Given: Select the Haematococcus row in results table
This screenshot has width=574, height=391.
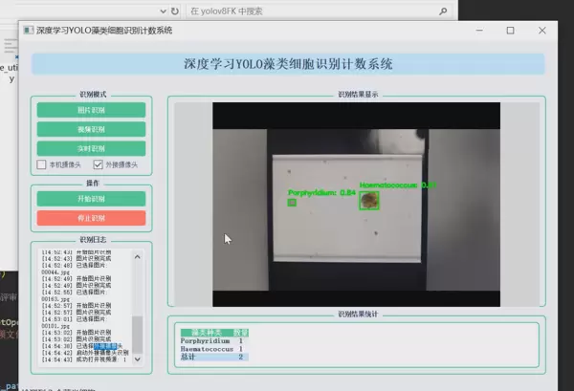Looking at the screenshot, I should click(210, 349).
